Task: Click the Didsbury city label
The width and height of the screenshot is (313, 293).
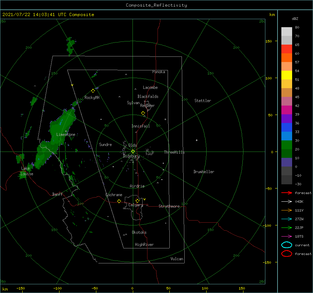Action: pyautogui.click(x=131, y=156)
